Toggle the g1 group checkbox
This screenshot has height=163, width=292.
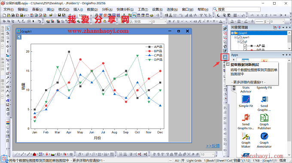[x=242, y=42]
